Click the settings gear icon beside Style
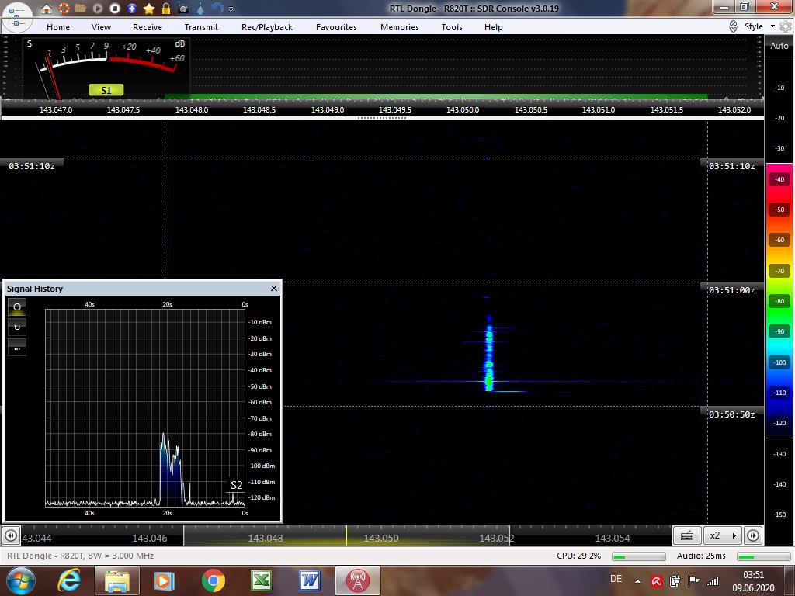 (786, 26)
